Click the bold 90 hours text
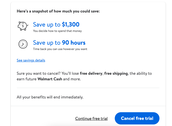The width and height of the screenshot is (172, 126). click(x=74, y=43)
